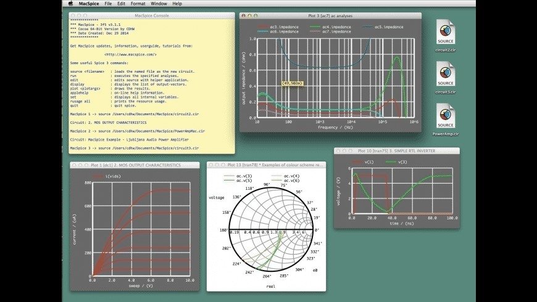Click the ac6.impedance legend entry in Plot 3
Screen dimensions: 537x302
point(278,31)
